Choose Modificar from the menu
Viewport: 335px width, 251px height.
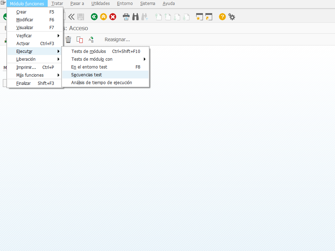tap(35, 20)
